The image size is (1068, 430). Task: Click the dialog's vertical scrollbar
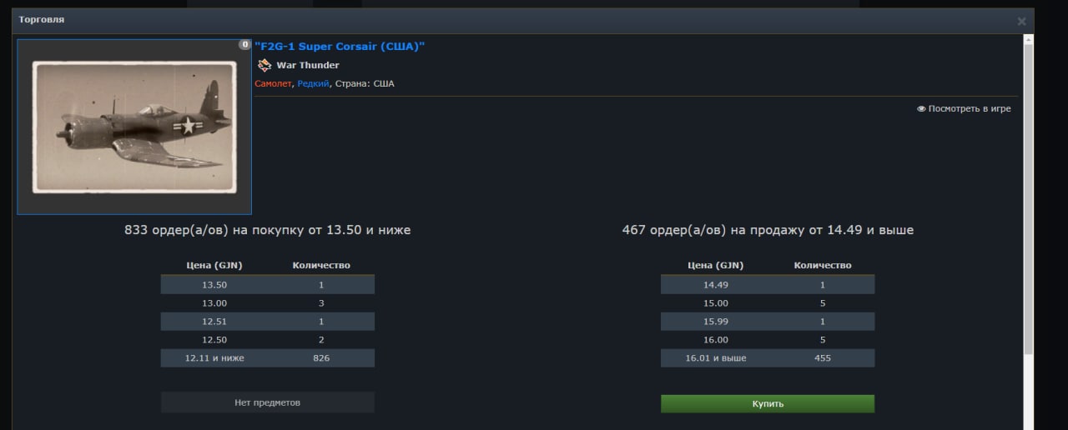[1029, 198]
